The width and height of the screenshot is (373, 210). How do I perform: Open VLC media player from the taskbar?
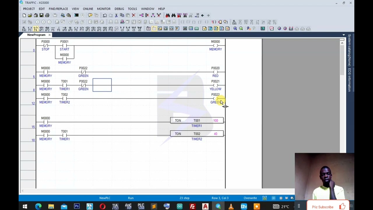pyautogui.click(x=231, y=207)
